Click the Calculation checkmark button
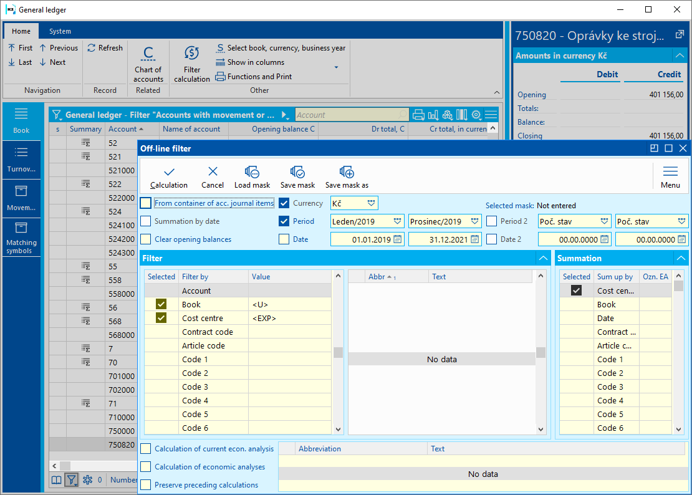The image size is (692, 495). click(168, 178)
